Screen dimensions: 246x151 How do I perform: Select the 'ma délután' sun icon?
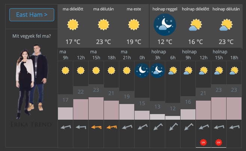coord(104,25)
